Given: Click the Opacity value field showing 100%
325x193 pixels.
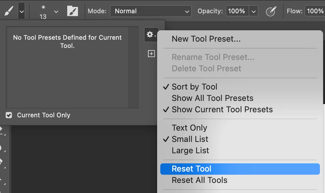Looking at the screenshot, I should [x=236, y=11].
